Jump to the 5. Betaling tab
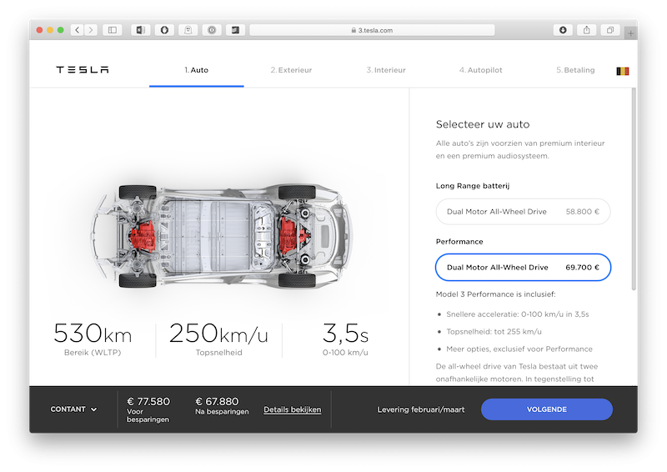 (x=575, y=70)
